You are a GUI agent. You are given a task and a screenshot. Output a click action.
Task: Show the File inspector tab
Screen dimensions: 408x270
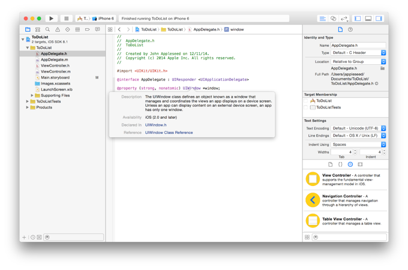coord(340,29)
